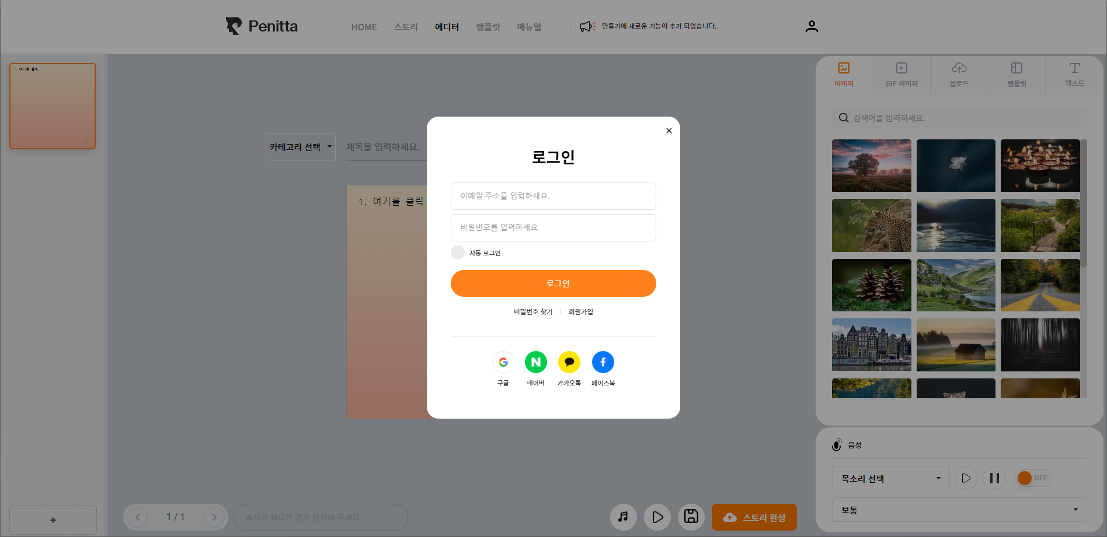
Task: Open 에디터 in navigation bar
Action: tap(447, 27)
